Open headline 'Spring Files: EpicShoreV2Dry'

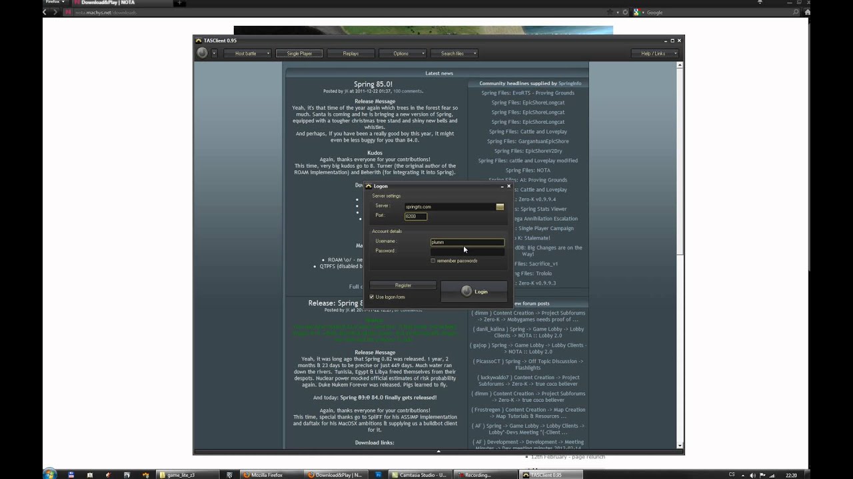(528, 151)
